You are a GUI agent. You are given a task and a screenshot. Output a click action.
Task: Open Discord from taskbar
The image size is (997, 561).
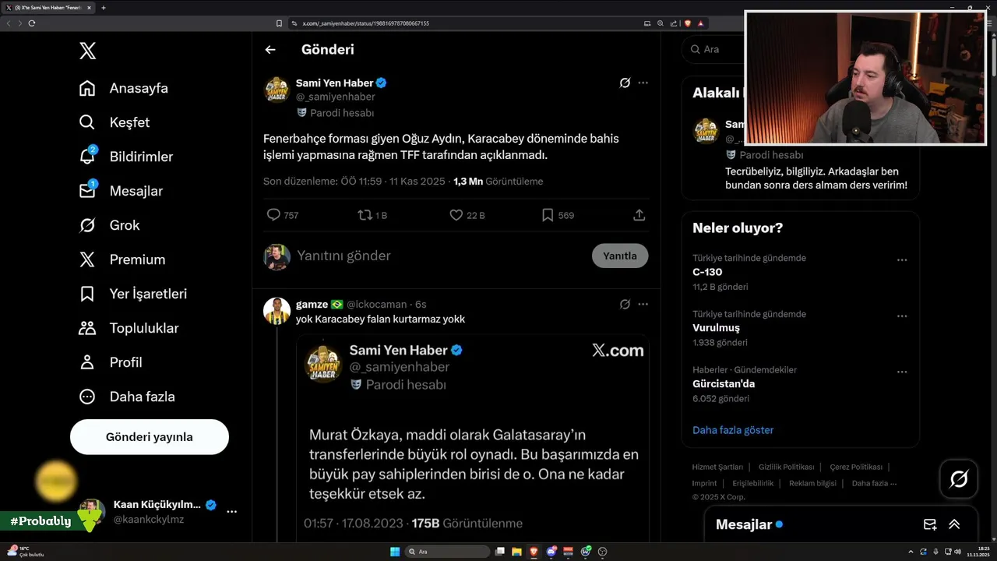[x=551, y=552]
